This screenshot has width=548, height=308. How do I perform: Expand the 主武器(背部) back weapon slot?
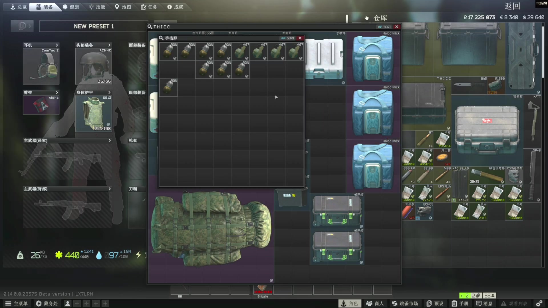point(109,189)
